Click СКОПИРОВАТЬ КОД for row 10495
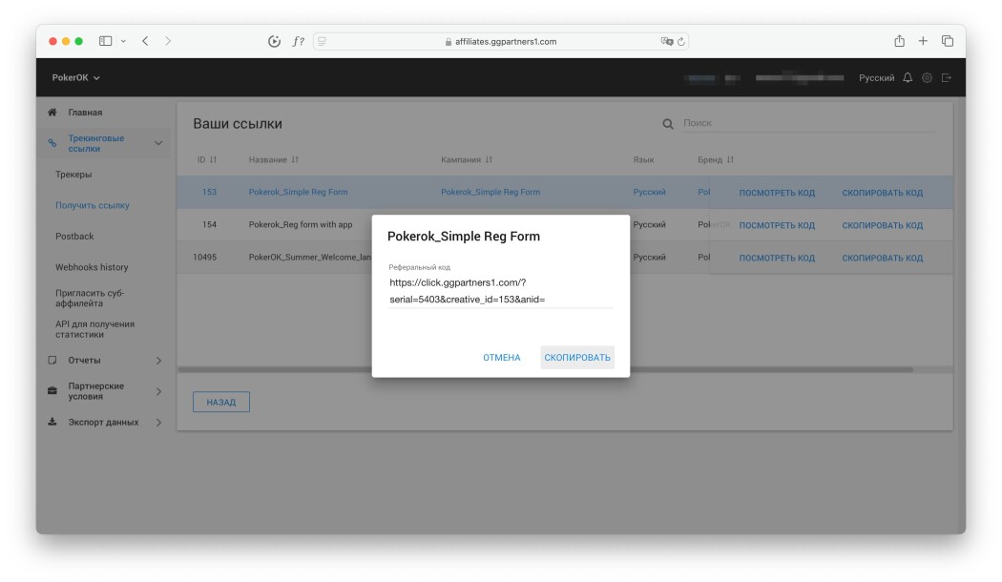The height and width of the screenshot is (582, 1002). tap(882, 259)
